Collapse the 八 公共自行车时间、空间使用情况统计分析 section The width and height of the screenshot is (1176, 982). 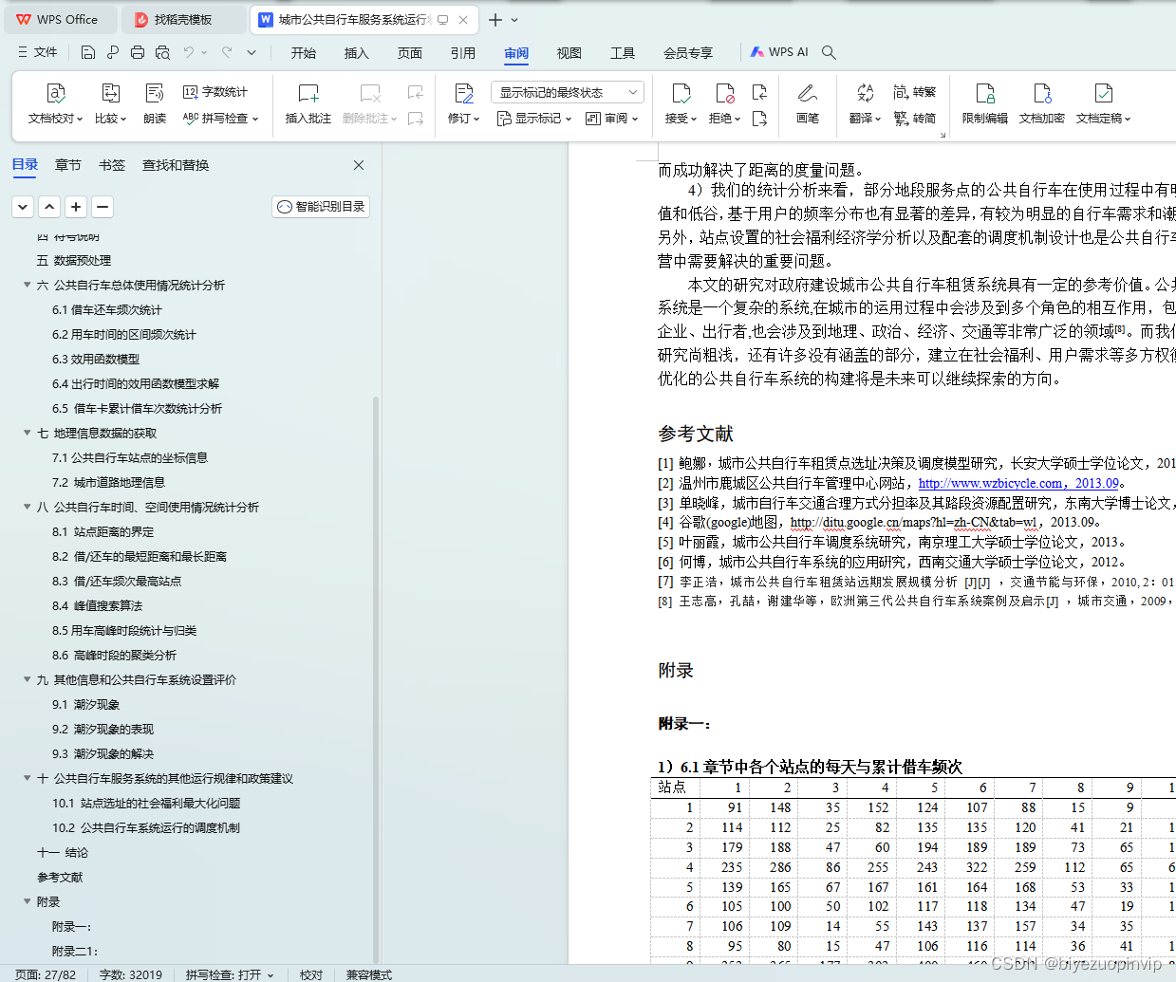click(28, 507)
